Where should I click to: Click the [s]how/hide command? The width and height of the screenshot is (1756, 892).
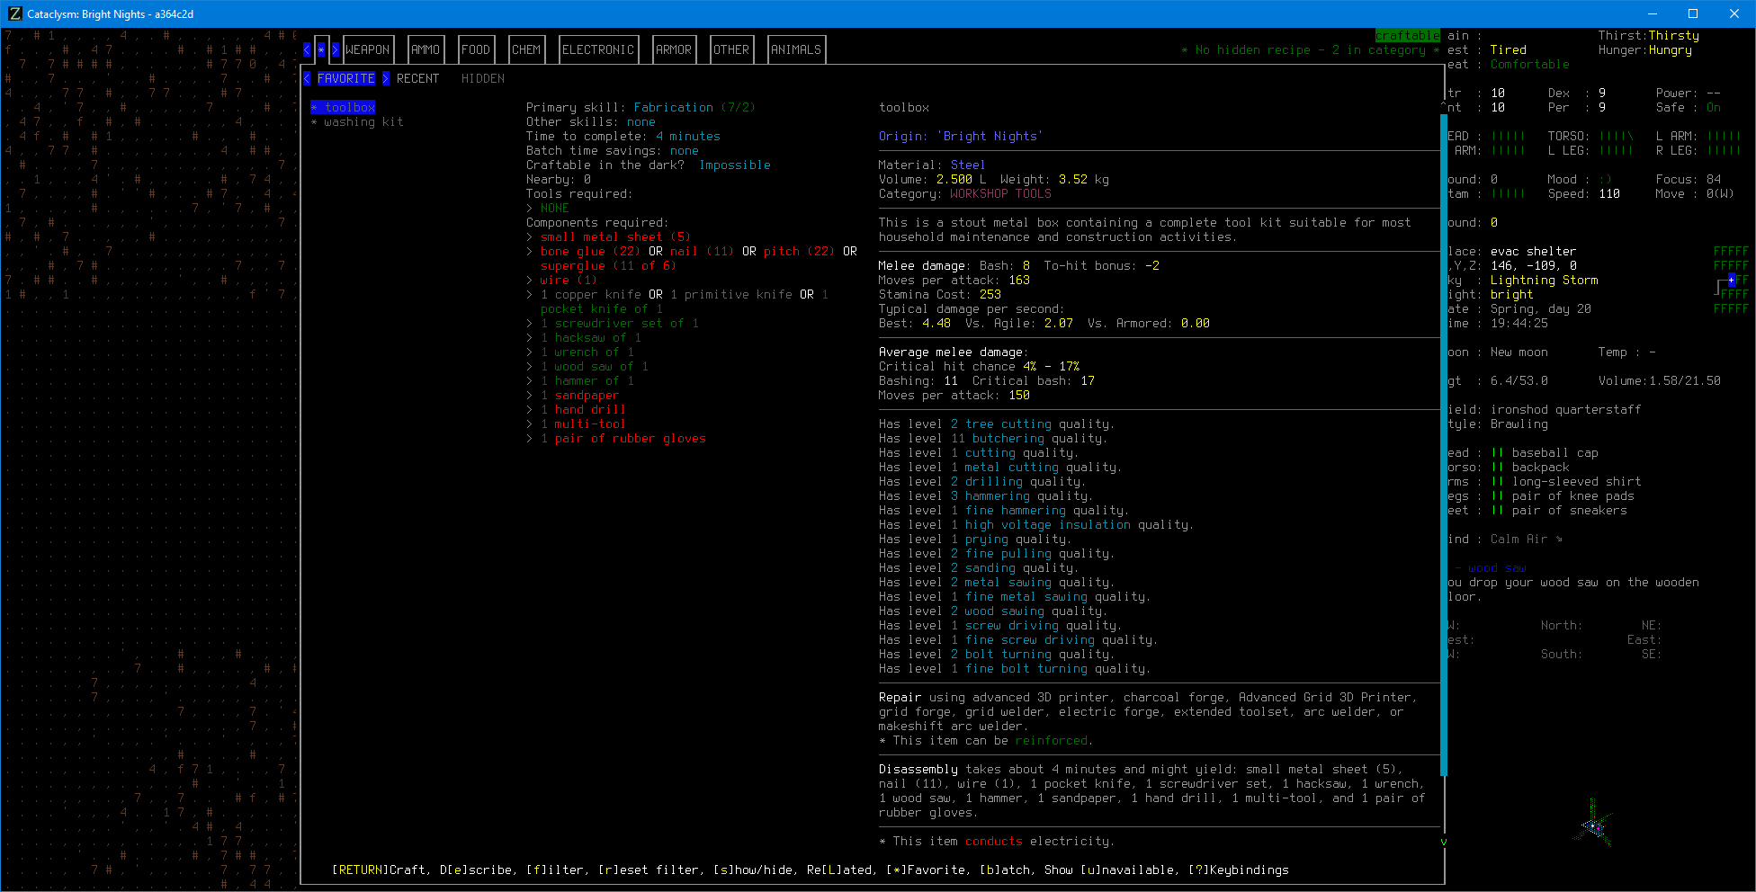click(x=753, y=870)
